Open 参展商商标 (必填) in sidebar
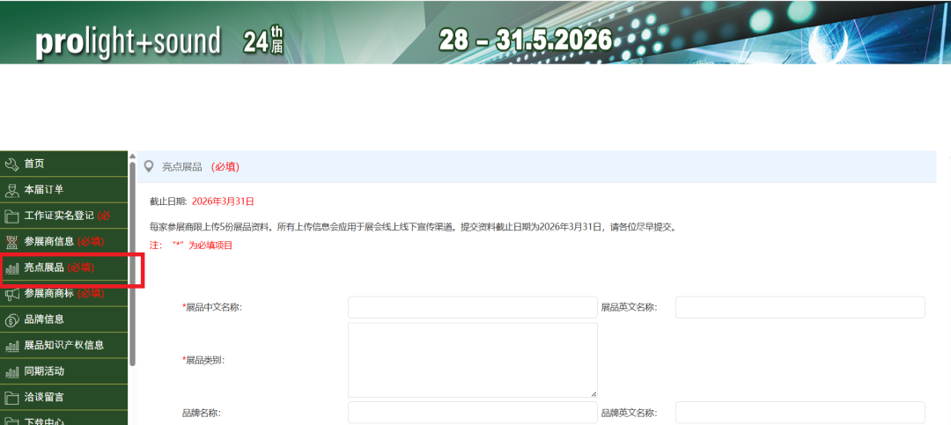Screen dimensions: 951x425 tap(63, 293)
